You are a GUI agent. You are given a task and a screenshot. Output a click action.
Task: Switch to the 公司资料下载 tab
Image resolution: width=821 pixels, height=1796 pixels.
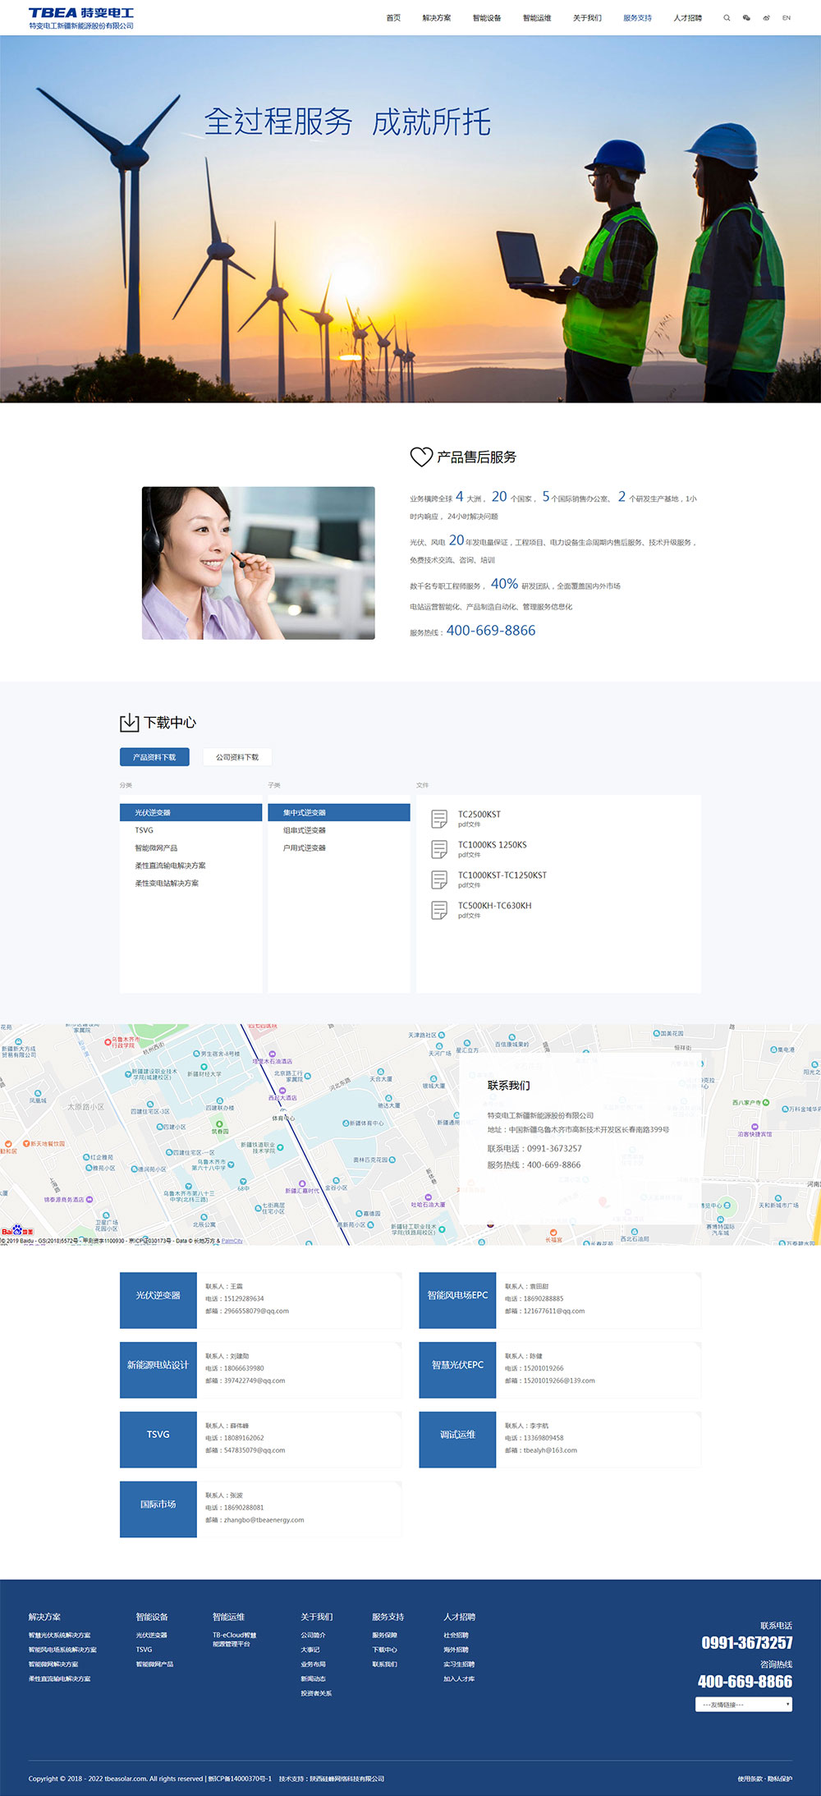tap(237, 757)
